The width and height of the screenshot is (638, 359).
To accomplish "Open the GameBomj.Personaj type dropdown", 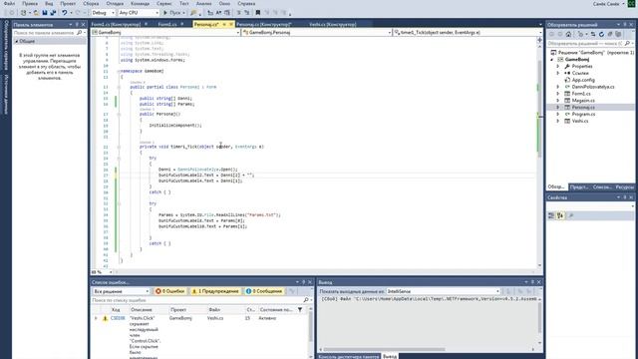I will [x=317, y=32].
